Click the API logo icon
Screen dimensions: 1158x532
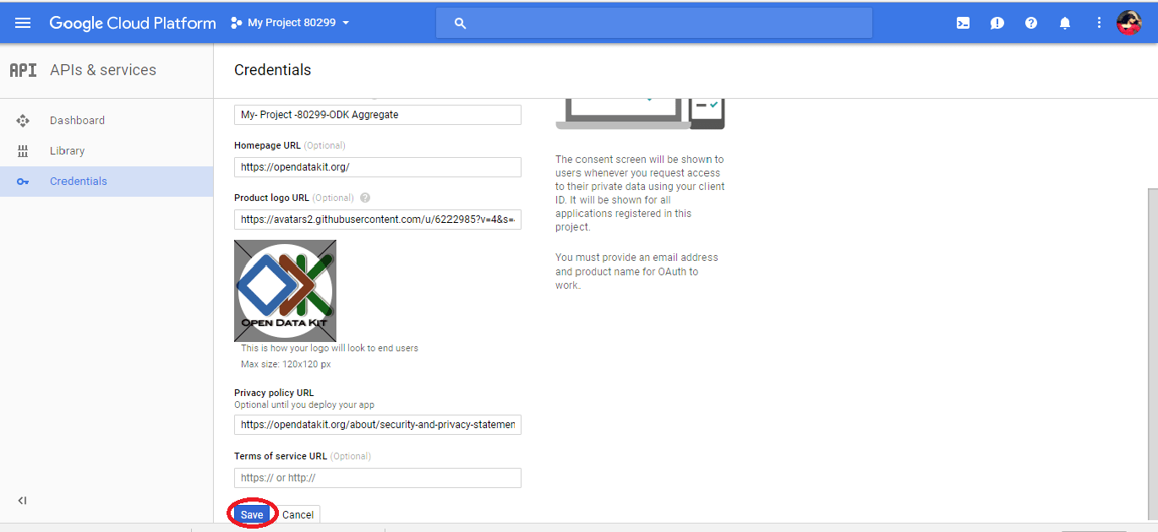coord(23,70)
